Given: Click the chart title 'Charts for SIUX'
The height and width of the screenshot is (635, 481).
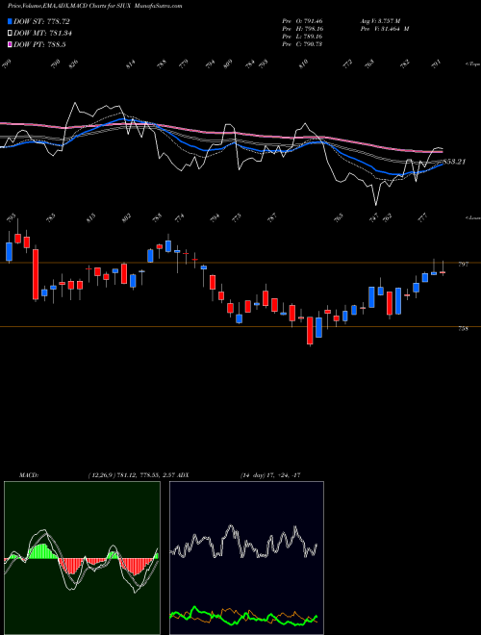Looking at the screenshot, I should point(110,6).
